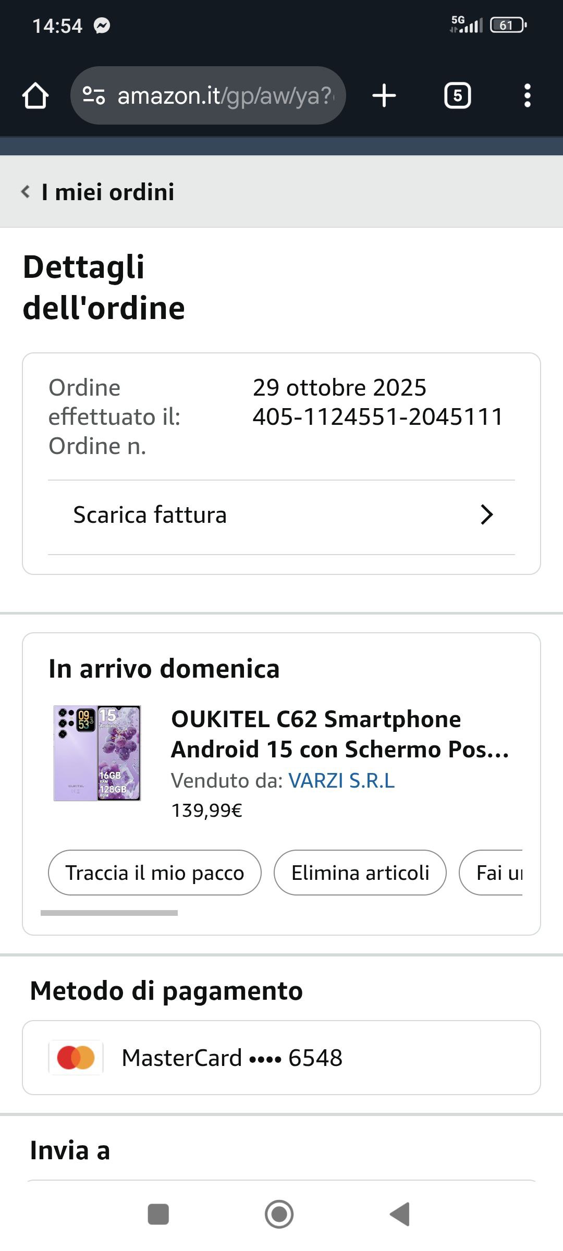Tap the OUKITEL phone product thumbnail
Screen dimensions: 563x1251
pos(97,753)
